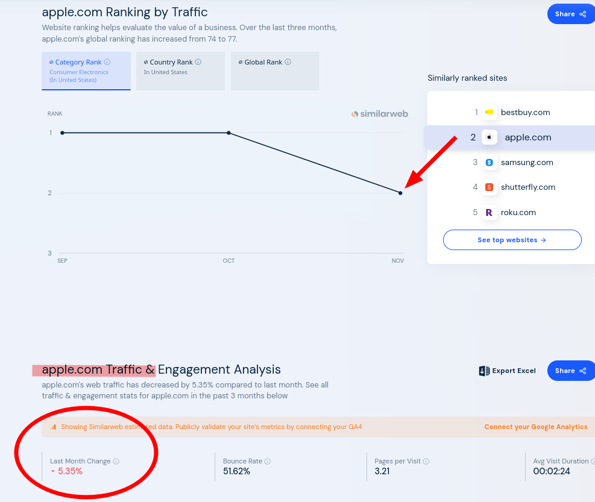Screen dimensions: 595x502
Task: Switch to the Category Rank tab
Action: point(86,71)
